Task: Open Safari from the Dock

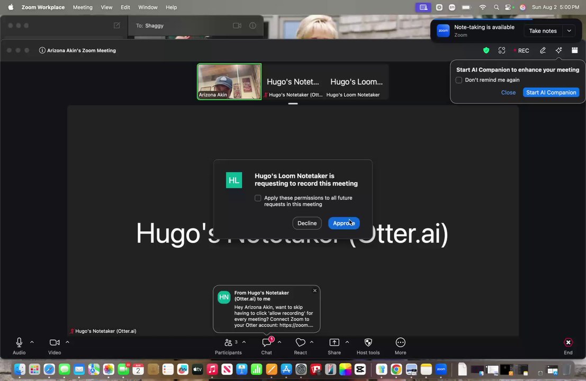Action: pyautogui.click(x=49, y=369)
